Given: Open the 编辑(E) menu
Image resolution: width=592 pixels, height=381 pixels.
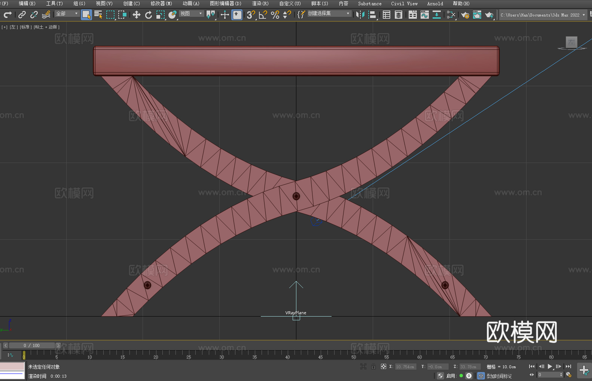Looking at the screenshot, I should point(27,3).
